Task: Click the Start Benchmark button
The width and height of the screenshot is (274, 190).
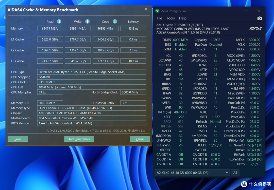Action: pyautogui.click(x=79, y=139)
